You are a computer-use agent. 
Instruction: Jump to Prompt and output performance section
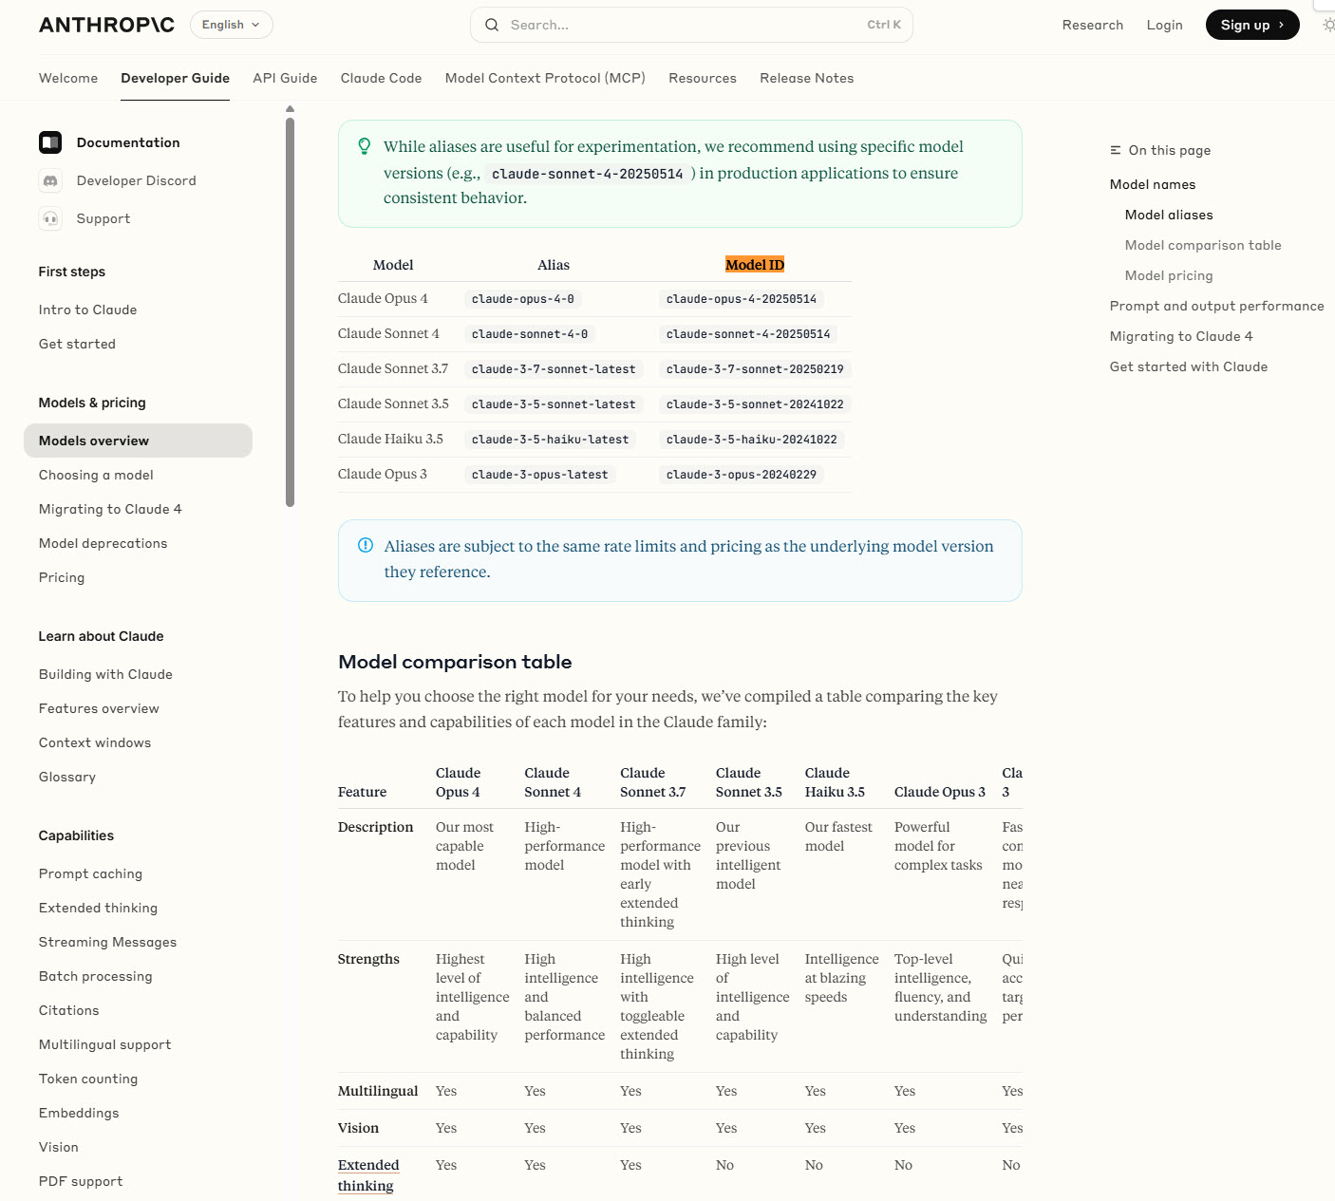[x=1216, y=306]
